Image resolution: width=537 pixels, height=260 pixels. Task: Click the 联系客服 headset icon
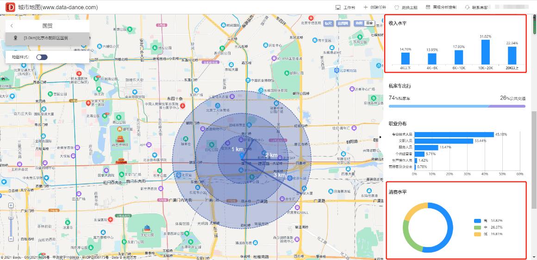pyautogui.click(x=467, y=7)
